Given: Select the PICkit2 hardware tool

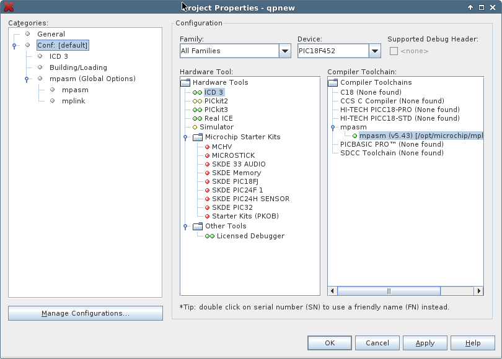Looking at the screenshot, I should click(x=215, y=100).
